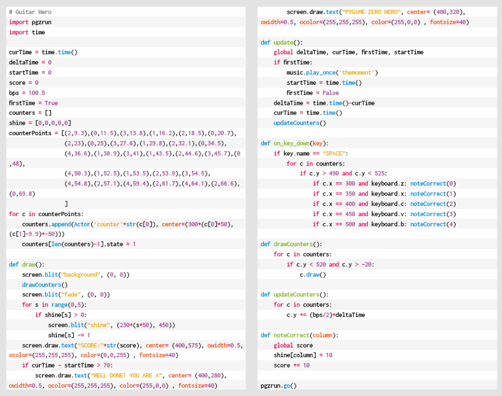The width and height of the screenshot is (502, 396).
Task: Click the 'def noteCorrect(column):' header
Action: [299, 335]
